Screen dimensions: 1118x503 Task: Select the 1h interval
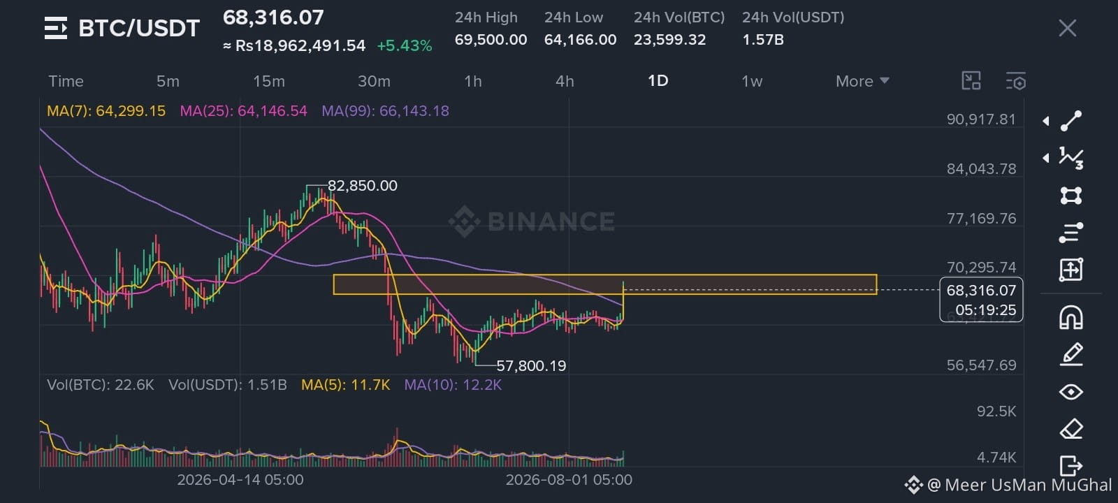point(473,81)
